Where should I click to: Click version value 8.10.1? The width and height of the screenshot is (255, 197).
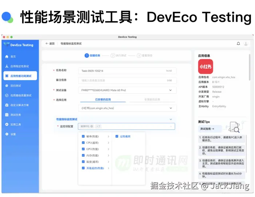(216, 82)
